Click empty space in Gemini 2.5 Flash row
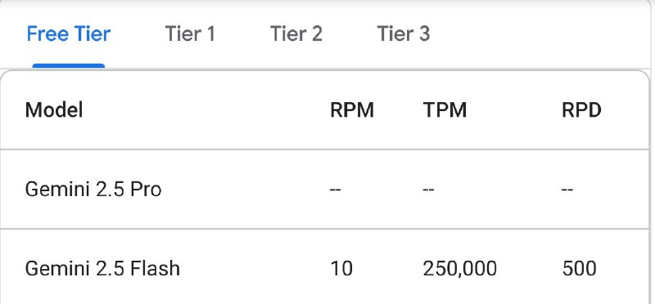Screen dimensions: 655x304 (251, 268)
